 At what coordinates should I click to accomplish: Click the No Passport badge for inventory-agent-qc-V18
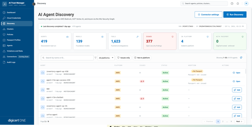(x=197, y=71)
